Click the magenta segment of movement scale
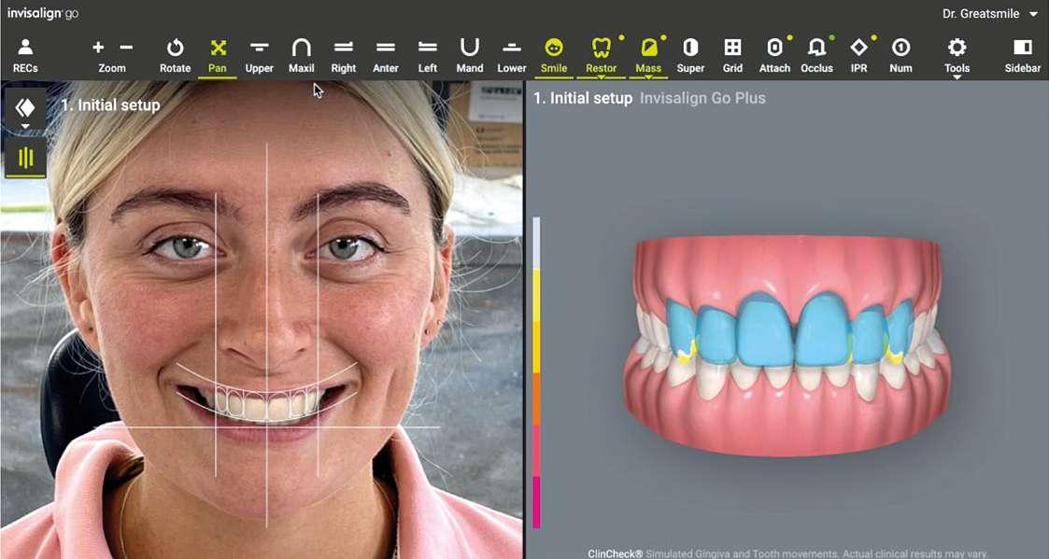Viewport: 1049px width, 559px height. 536,501
